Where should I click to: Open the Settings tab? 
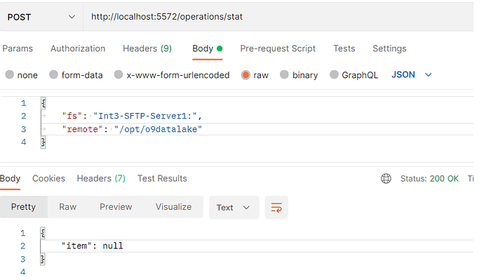click(x=389, y=48)
